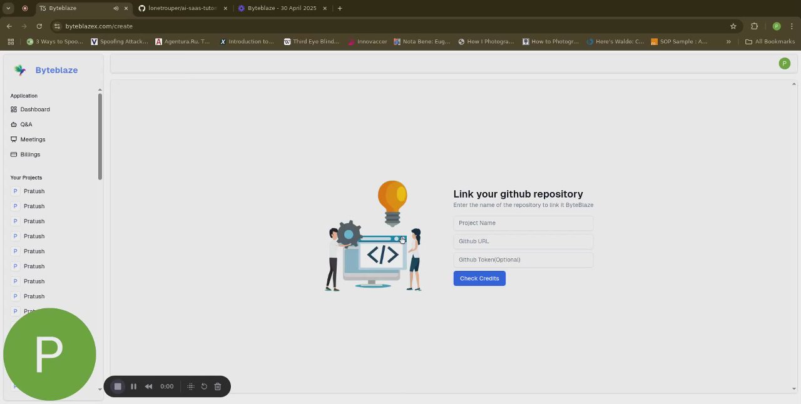
Task: Close the lonetrouper GitHub tab
Action: [x=225, y=8]
